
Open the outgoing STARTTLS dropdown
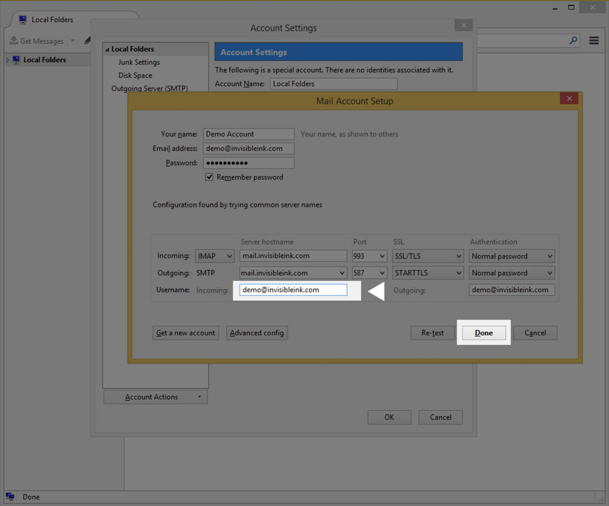[x=428, y=273]
